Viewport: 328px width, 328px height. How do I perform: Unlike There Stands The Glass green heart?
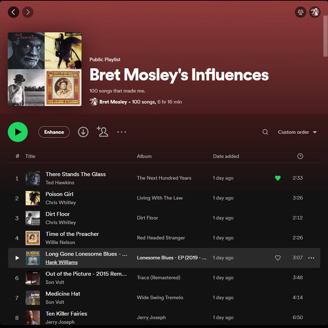tap(278, 178)
